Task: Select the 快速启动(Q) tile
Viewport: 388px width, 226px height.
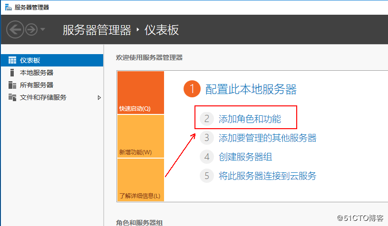Action: (x=140, y=93)
